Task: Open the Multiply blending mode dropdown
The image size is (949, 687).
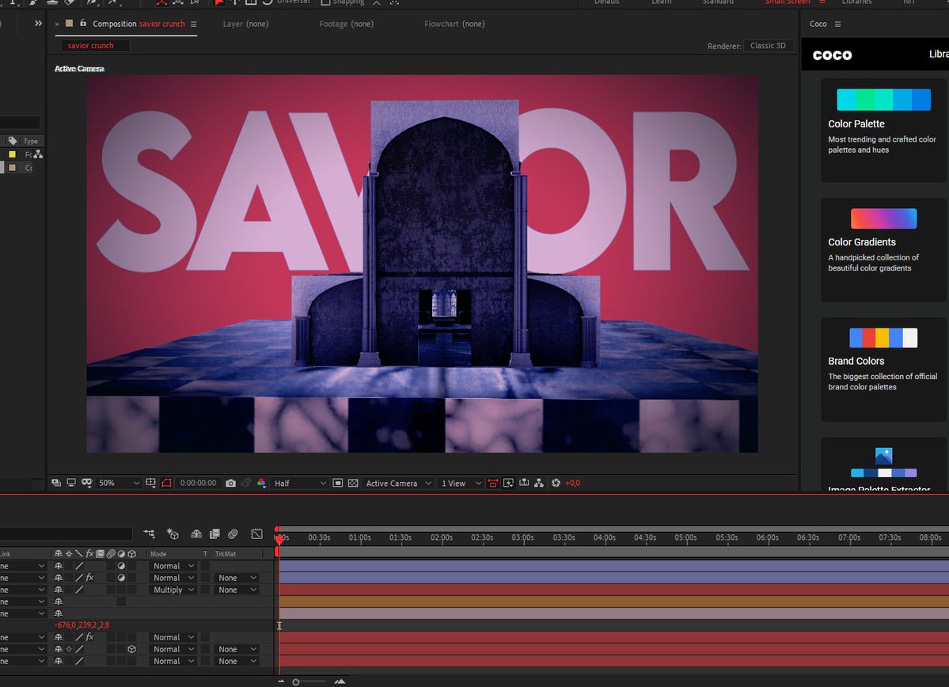Action: pos(173,590)
